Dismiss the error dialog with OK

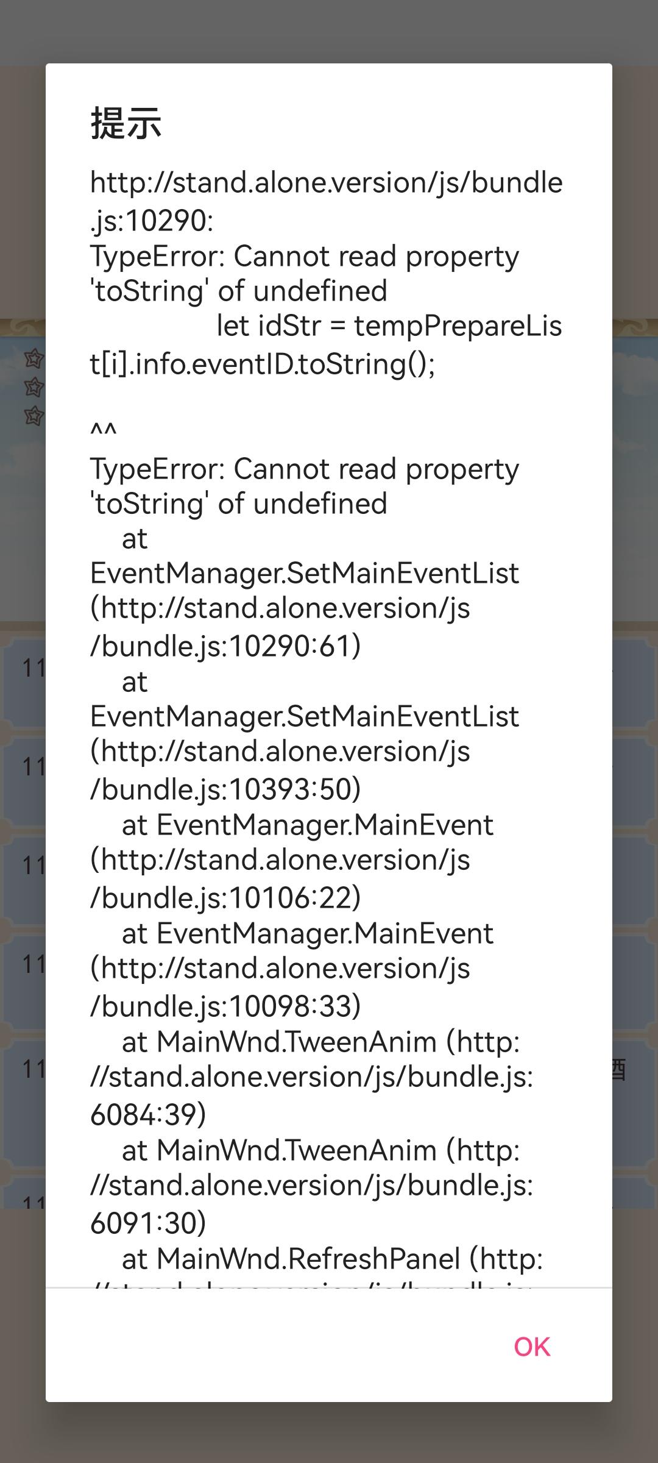tap(532, 1347)
